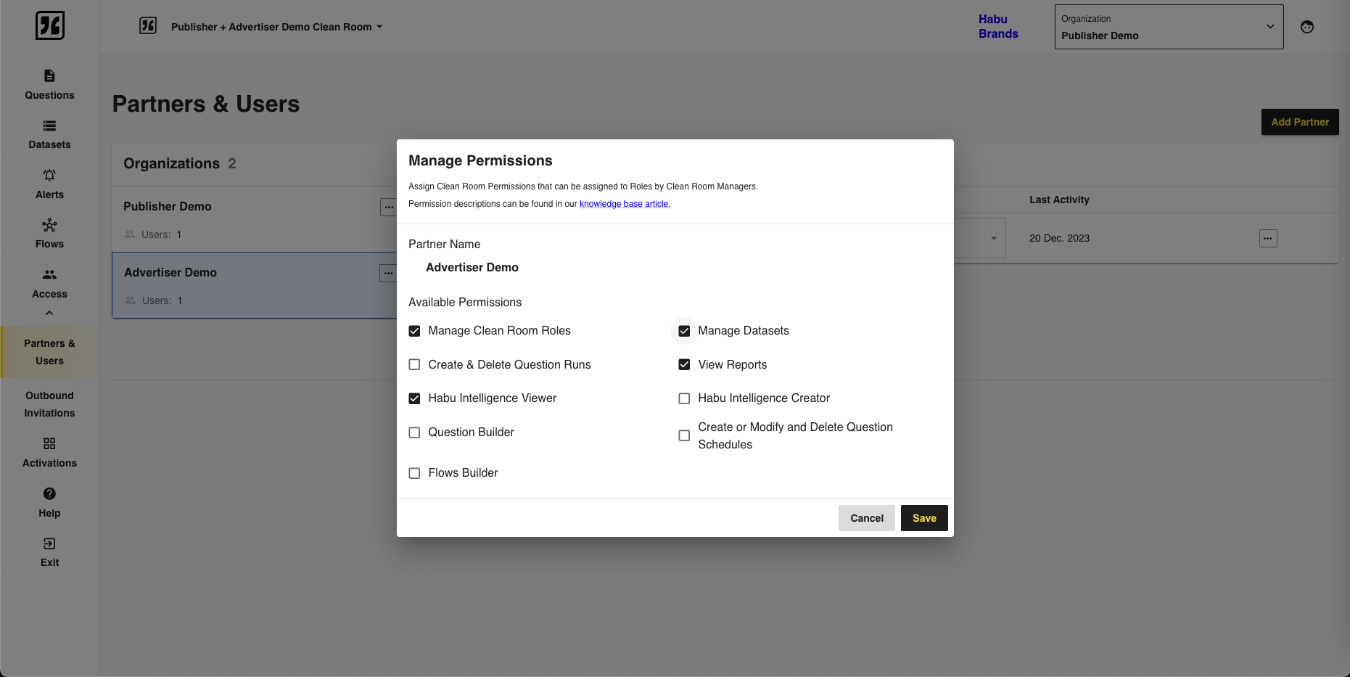Open the clean room name dropdown
Viewport: 1350px width, 677px height.
tap(276, 27)
